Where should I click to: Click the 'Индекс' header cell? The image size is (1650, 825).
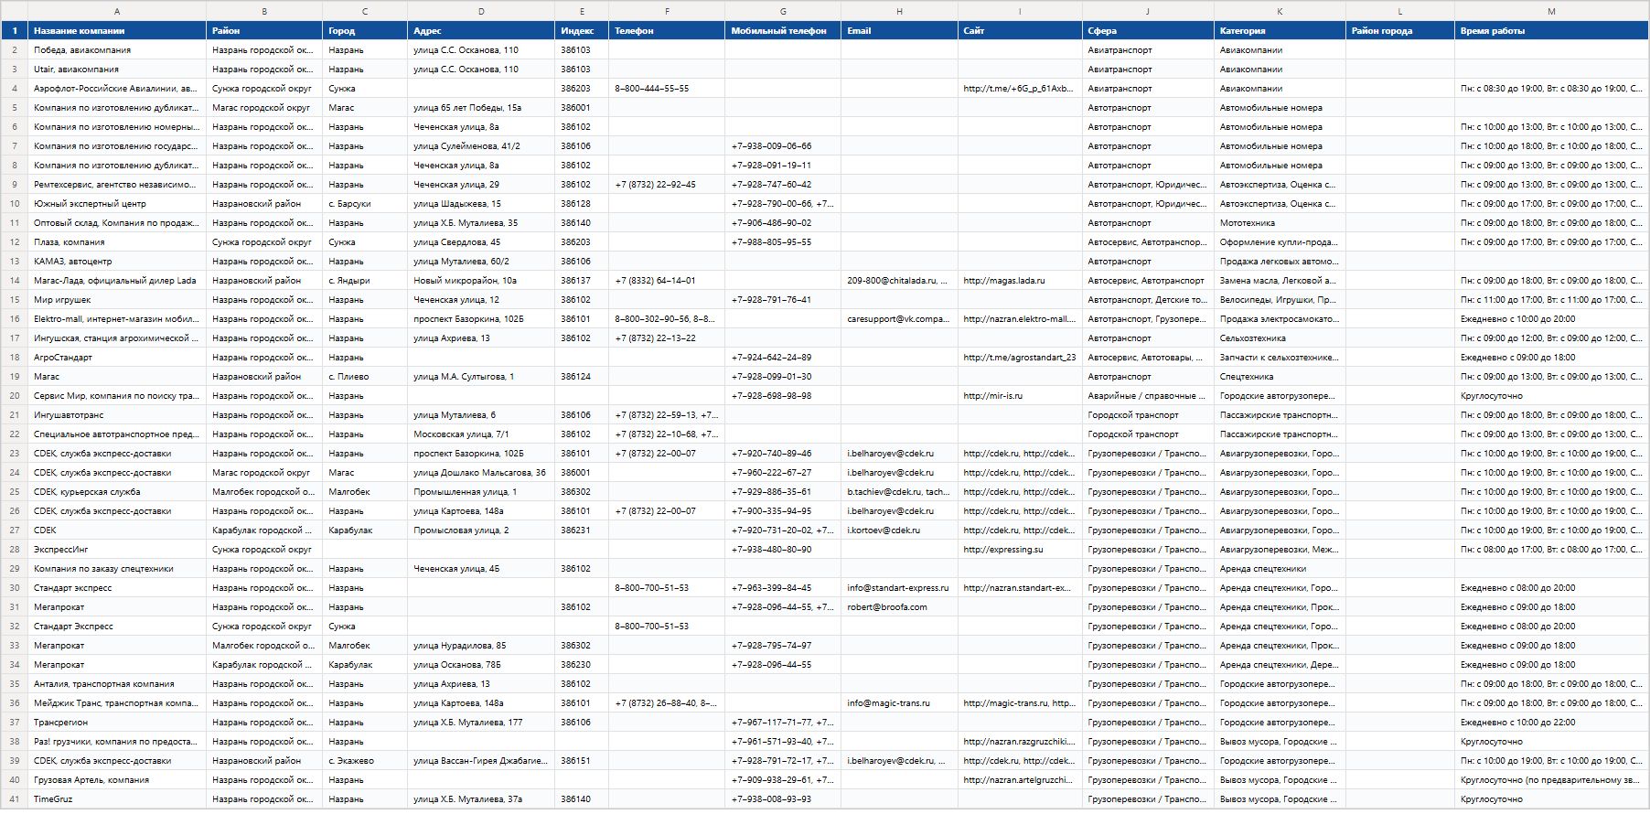pyautogui.click(x=582, y=31)
